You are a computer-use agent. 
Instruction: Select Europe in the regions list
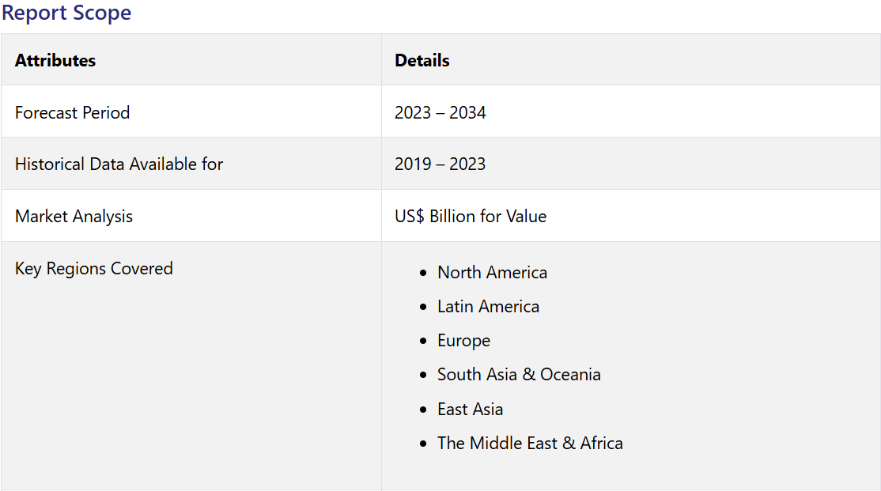click(463, 341)
